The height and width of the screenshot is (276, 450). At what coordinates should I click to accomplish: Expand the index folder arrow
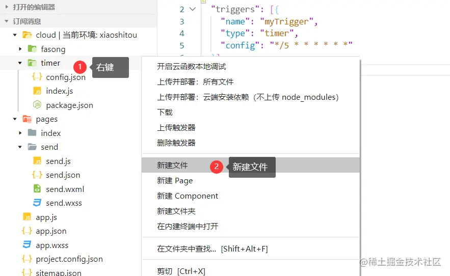20,133
